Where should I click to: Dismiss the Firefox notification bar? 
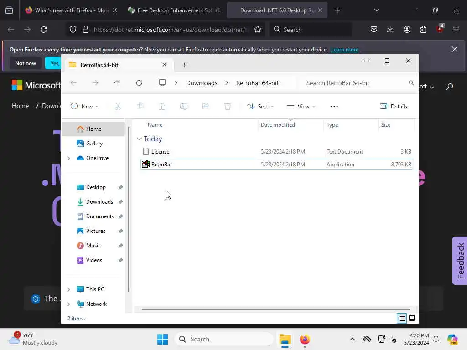click(455, 49)
